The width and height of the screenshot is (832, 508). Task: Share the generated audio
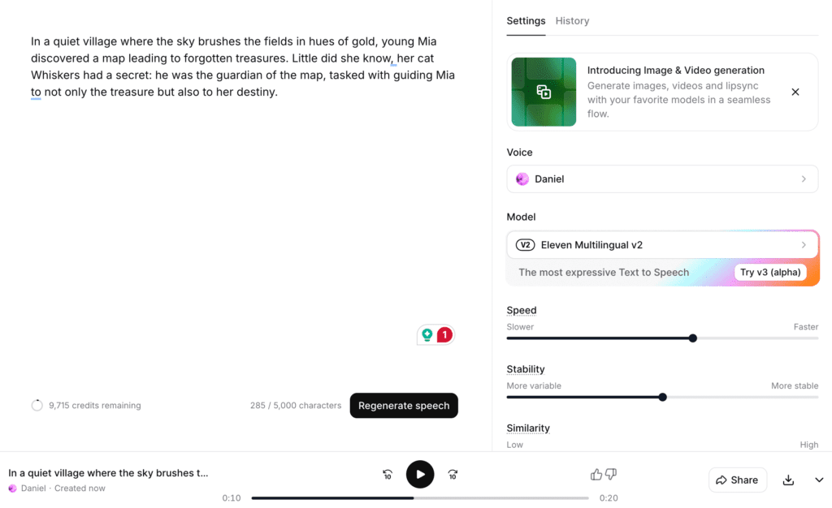tap(737, 480)
